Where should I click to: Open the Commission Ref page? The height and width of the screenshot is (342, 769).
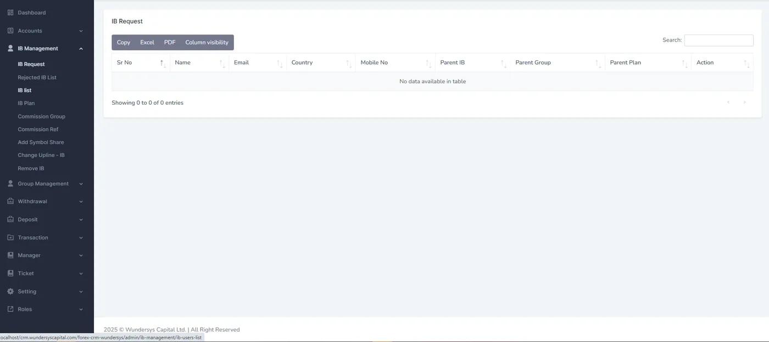click(x=38, y=129)
